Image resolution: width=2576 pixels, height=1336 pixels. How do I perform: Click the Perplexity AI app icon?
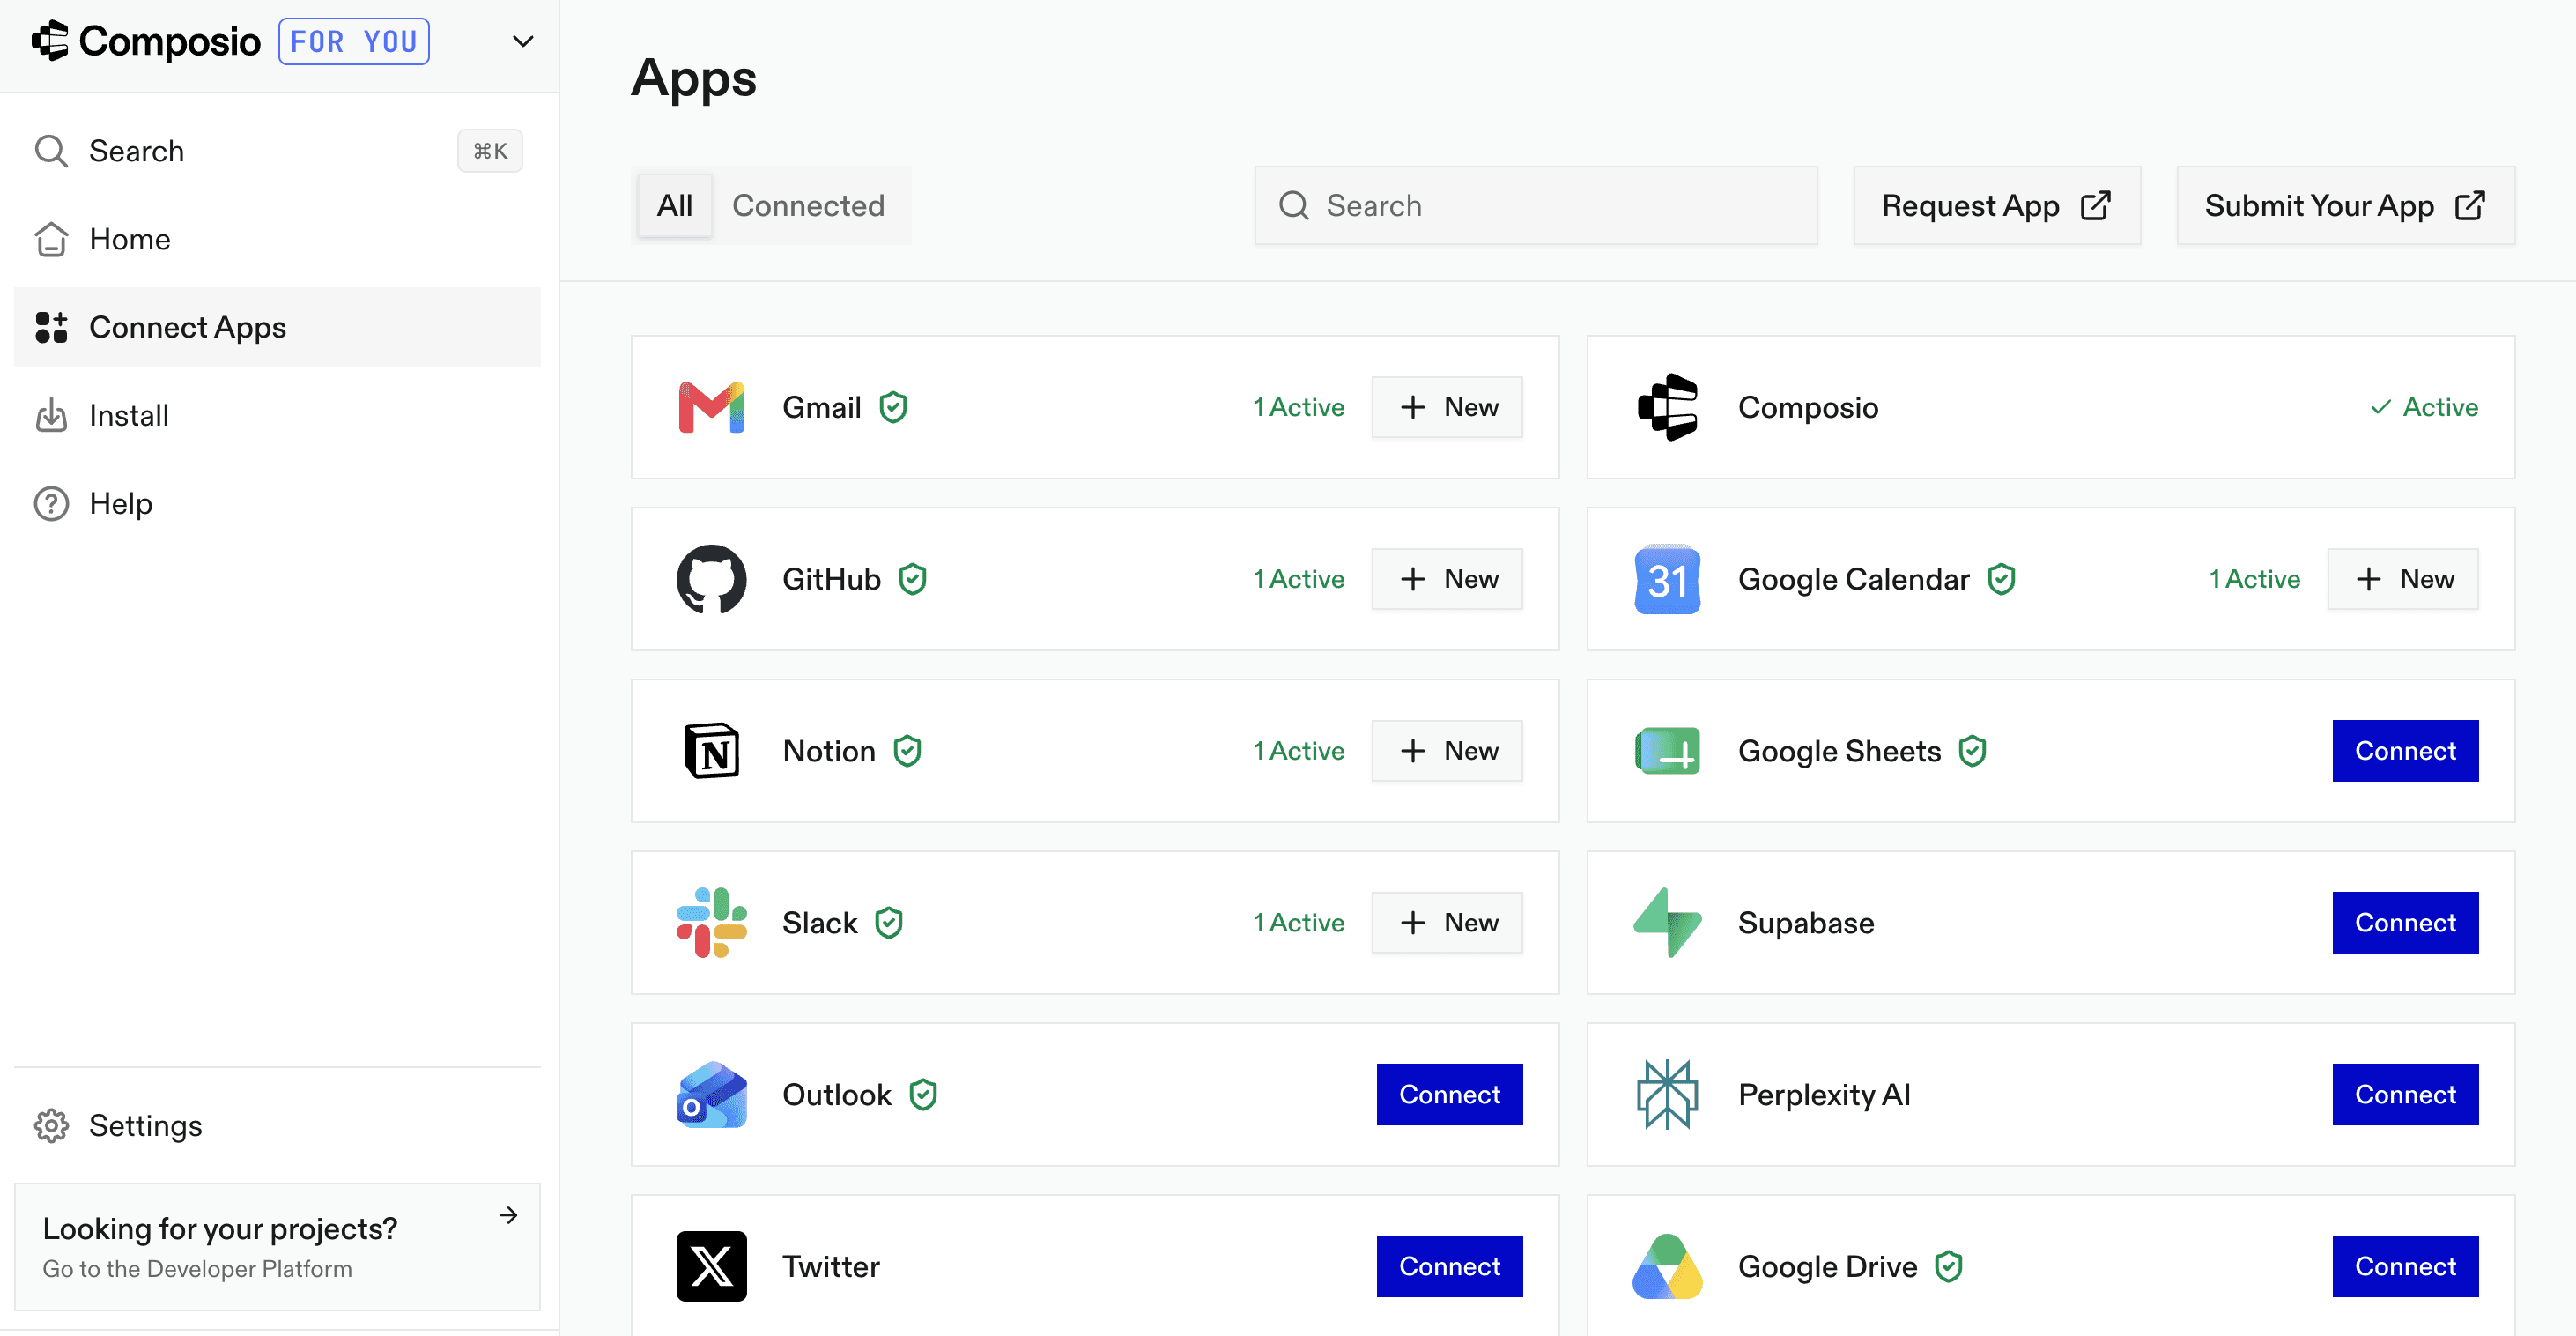(1667, 1095)
